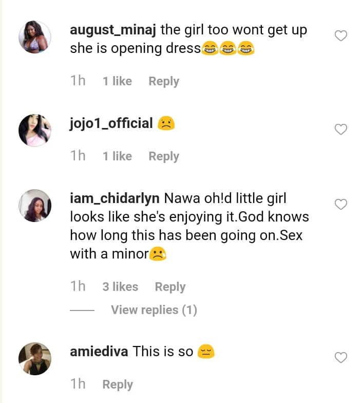Reply to august_minaj's comment
This screenshot has height=403, width=362.
[164, 81]
